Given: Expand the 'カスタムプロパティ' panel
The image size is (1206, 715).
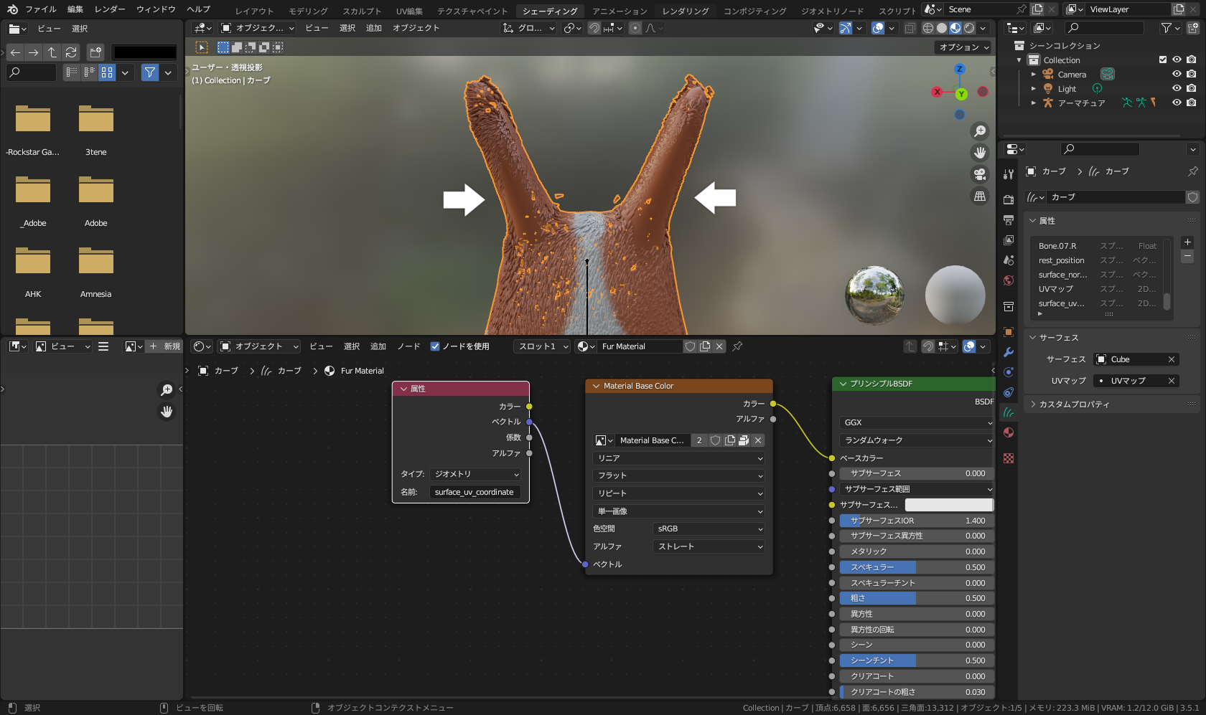Looking at the screenshot, I should click(1074, 404).
